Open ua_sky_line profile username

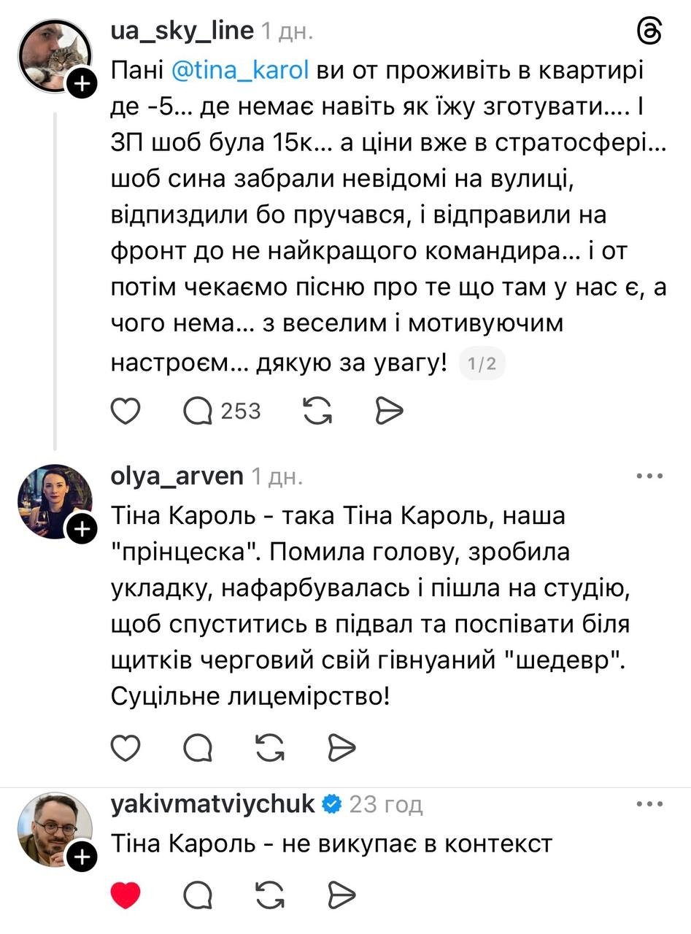click(x=182, y=31)
